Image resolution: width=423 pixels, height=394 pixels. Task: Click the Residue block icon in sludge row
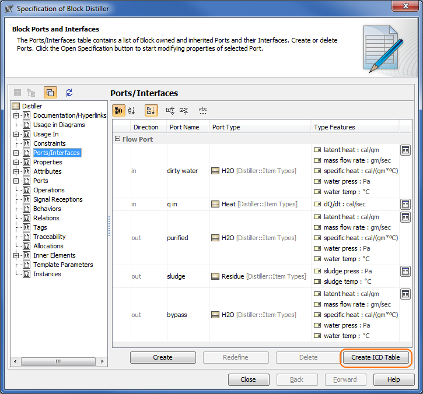pyautogui.click(x=215, y=276)
